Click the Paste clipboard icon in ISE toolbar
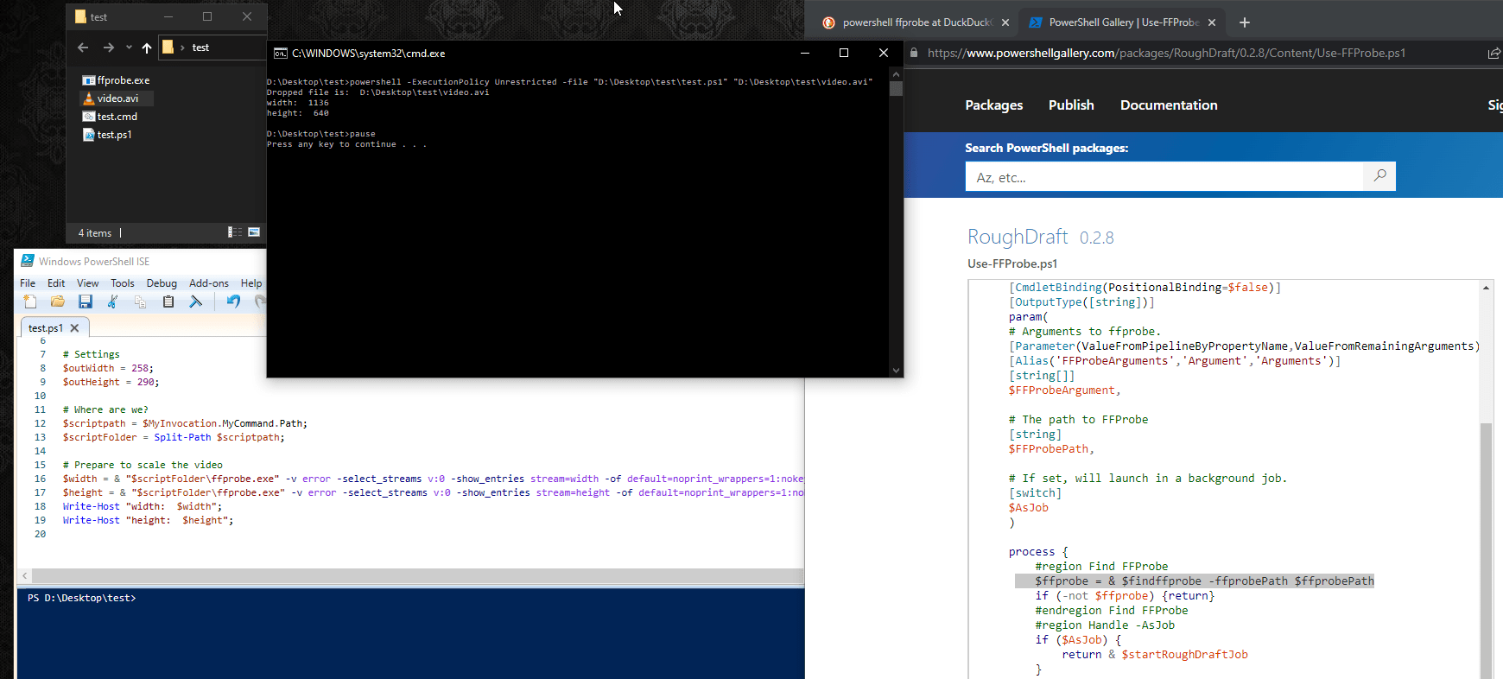This screenshot has width=1503, height=679. [x=168, y=301]
